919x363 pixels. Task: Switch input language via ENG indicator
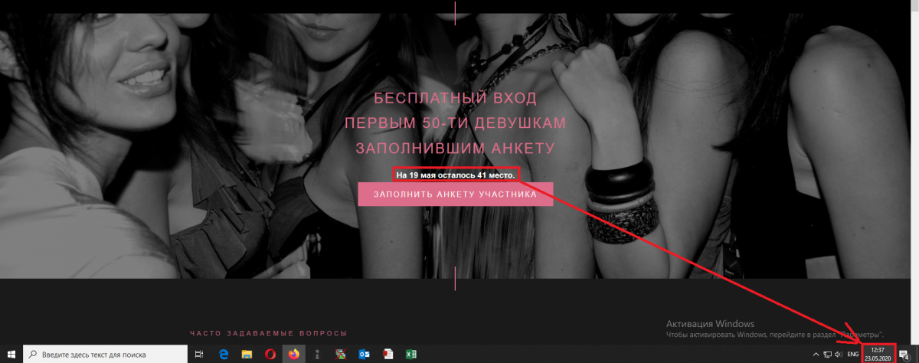pos(852,355)
